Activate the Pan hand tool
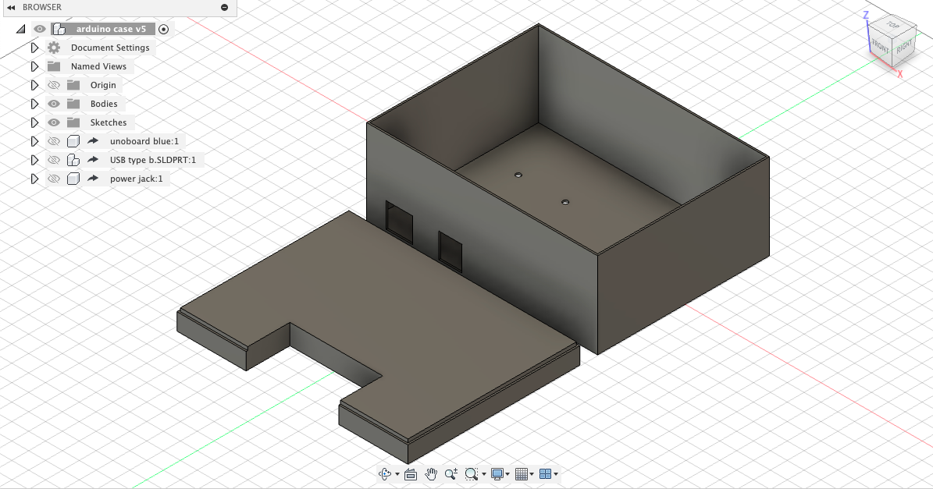933x489 pixels. pos(431,474)
